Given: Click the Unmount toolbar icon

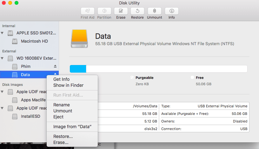Looking at the screenshot, I should [155, 11].
